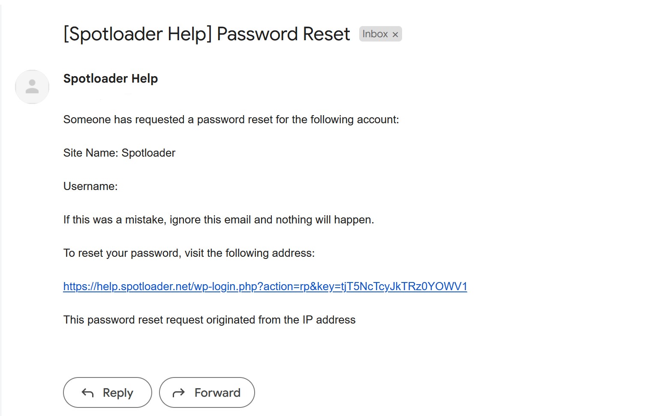Click the person silhouette in the avatar circle
This screenshot has width=652, height=416.
tap(32, 87)
